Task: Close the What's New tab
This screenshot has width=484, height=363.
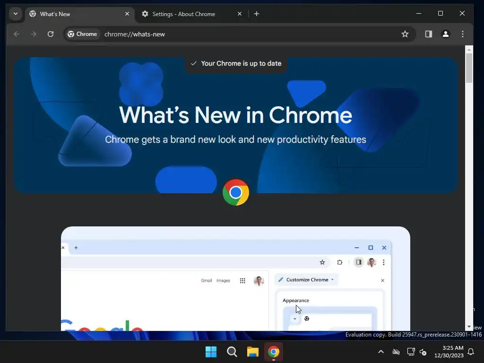Action: (x=127, y=14)
